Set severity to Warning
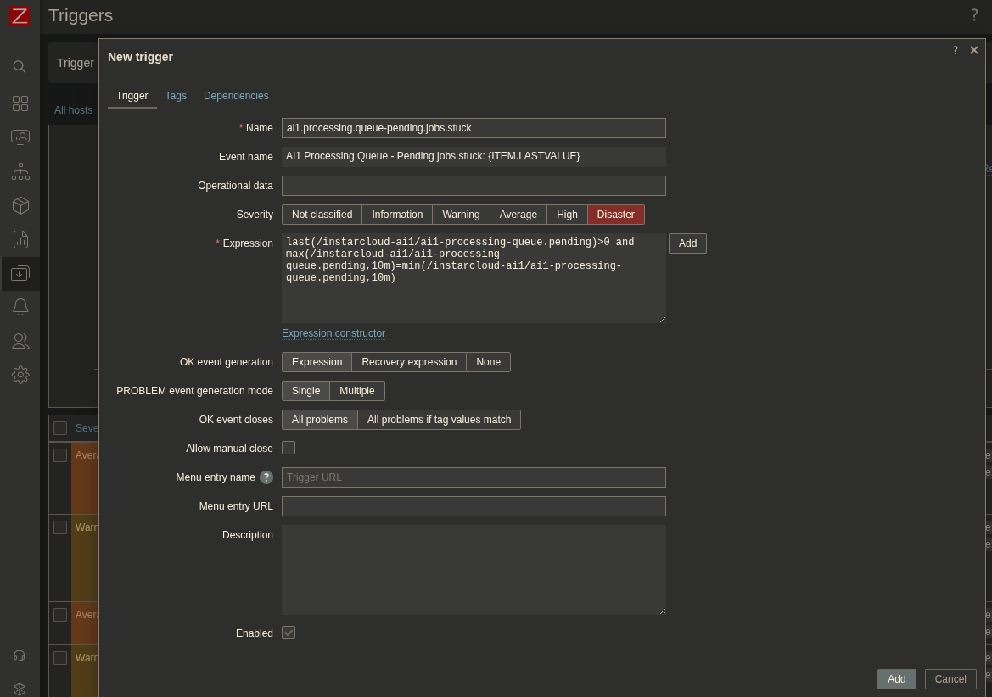This screenshot has width=992, height=697. (461, 215)
